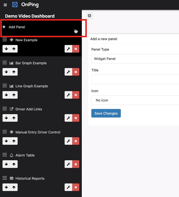This screenshot has height=197, width=179.
Task: Move Manual Entry Driver Control up
Action: point(14,141)
